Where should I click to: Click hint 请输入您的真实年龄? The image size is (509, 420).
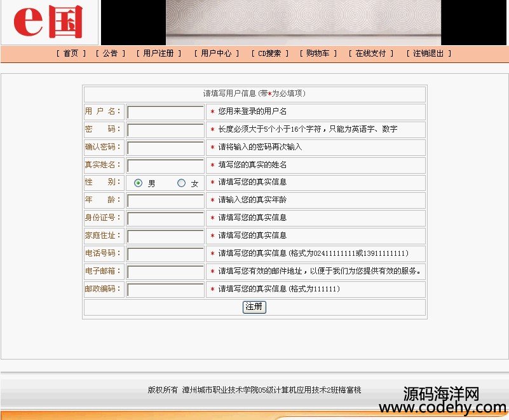point(252,200)
